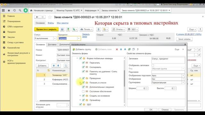Expand the Органайзер tree group
The height and width of the screenshot is (115, 205).
pyautogui.click(x=80, y=100)
